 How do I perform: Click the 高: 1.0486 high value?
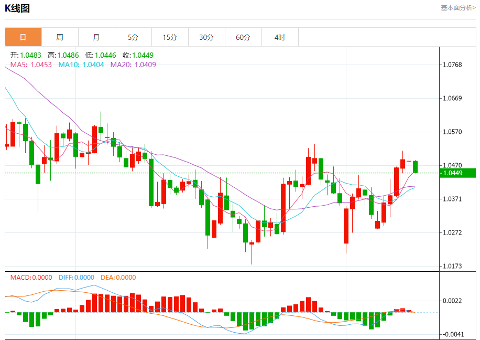pos(63,55)
